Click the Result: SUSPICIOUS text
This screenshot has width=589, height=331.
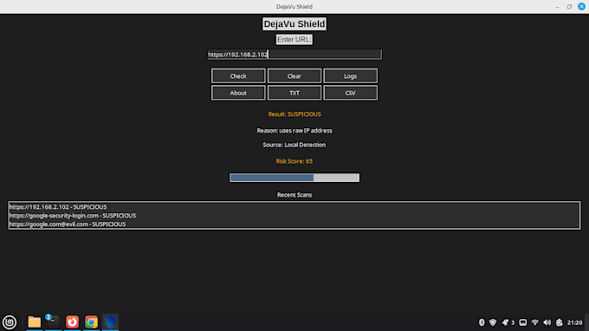294,114
